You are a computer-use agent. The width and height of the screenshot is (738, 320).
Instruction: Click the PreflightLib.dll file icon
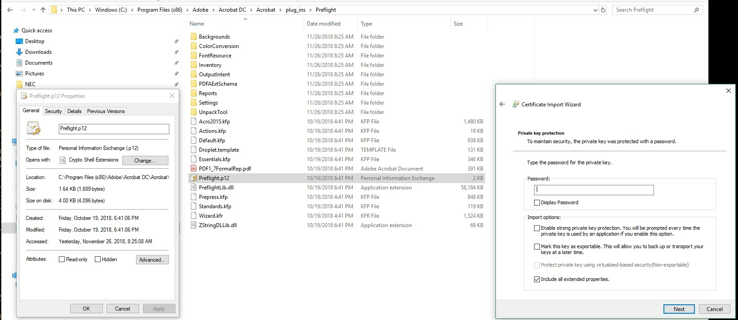click(x=194, y=188)
